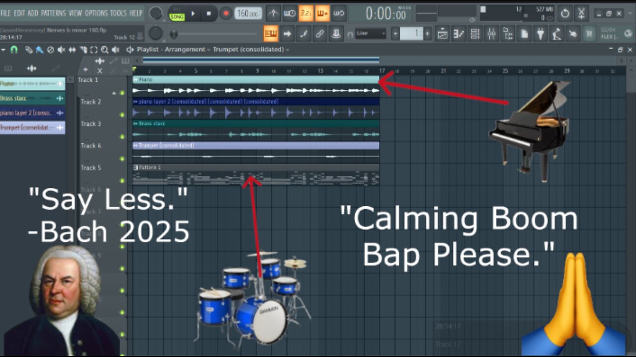Screen dimensions: 636x357
Task: Click the touch controller hand icon
Action: click(573, 34)
